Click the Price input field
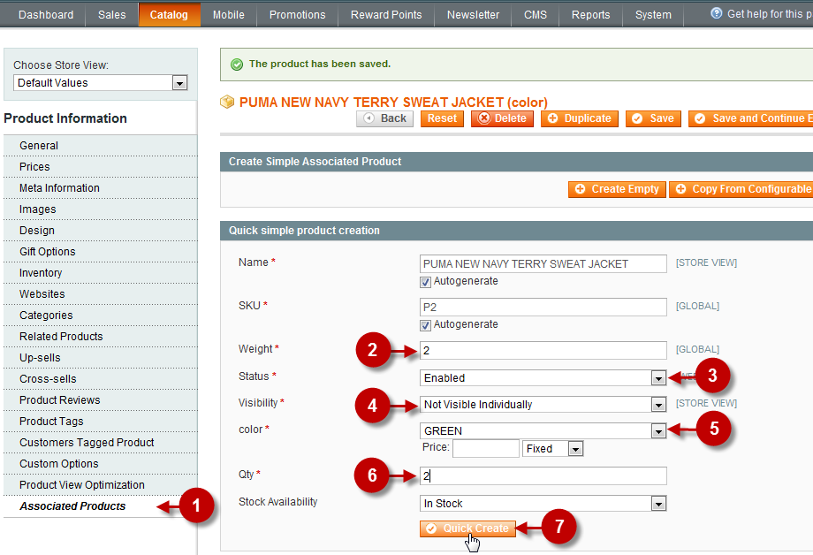 (486, 449)
